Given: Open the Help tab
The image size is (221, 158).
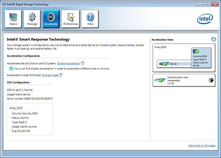Looking at the screenshot, I should [x=90, y=19].
